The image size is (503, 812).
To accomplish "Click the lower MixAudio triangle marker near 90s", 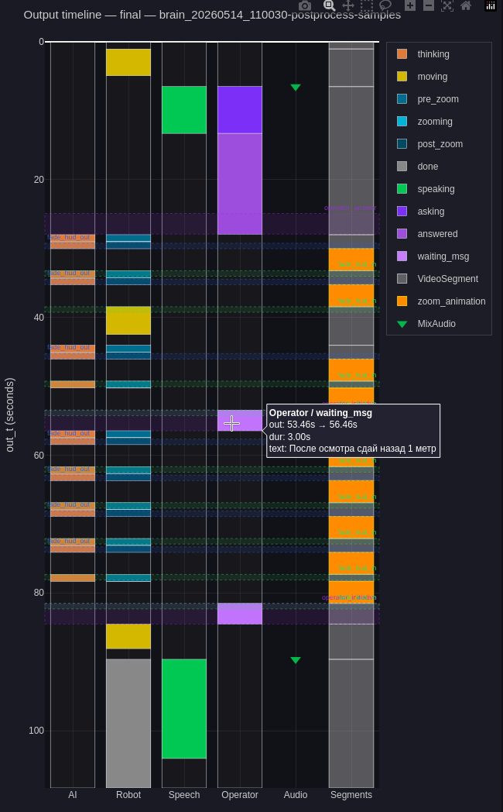I will [296, 660].
